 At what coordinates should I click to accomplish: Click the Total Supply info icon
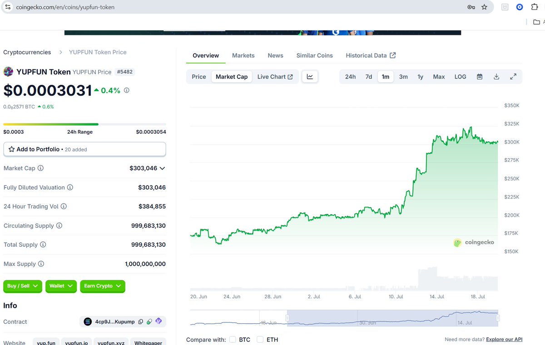pyautogui.click(x=43, y=245)
